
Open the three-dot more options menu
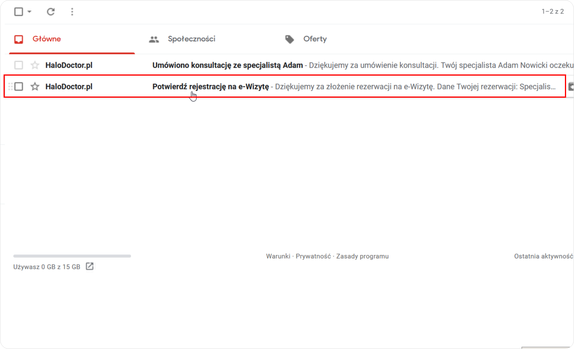point(72,12)
